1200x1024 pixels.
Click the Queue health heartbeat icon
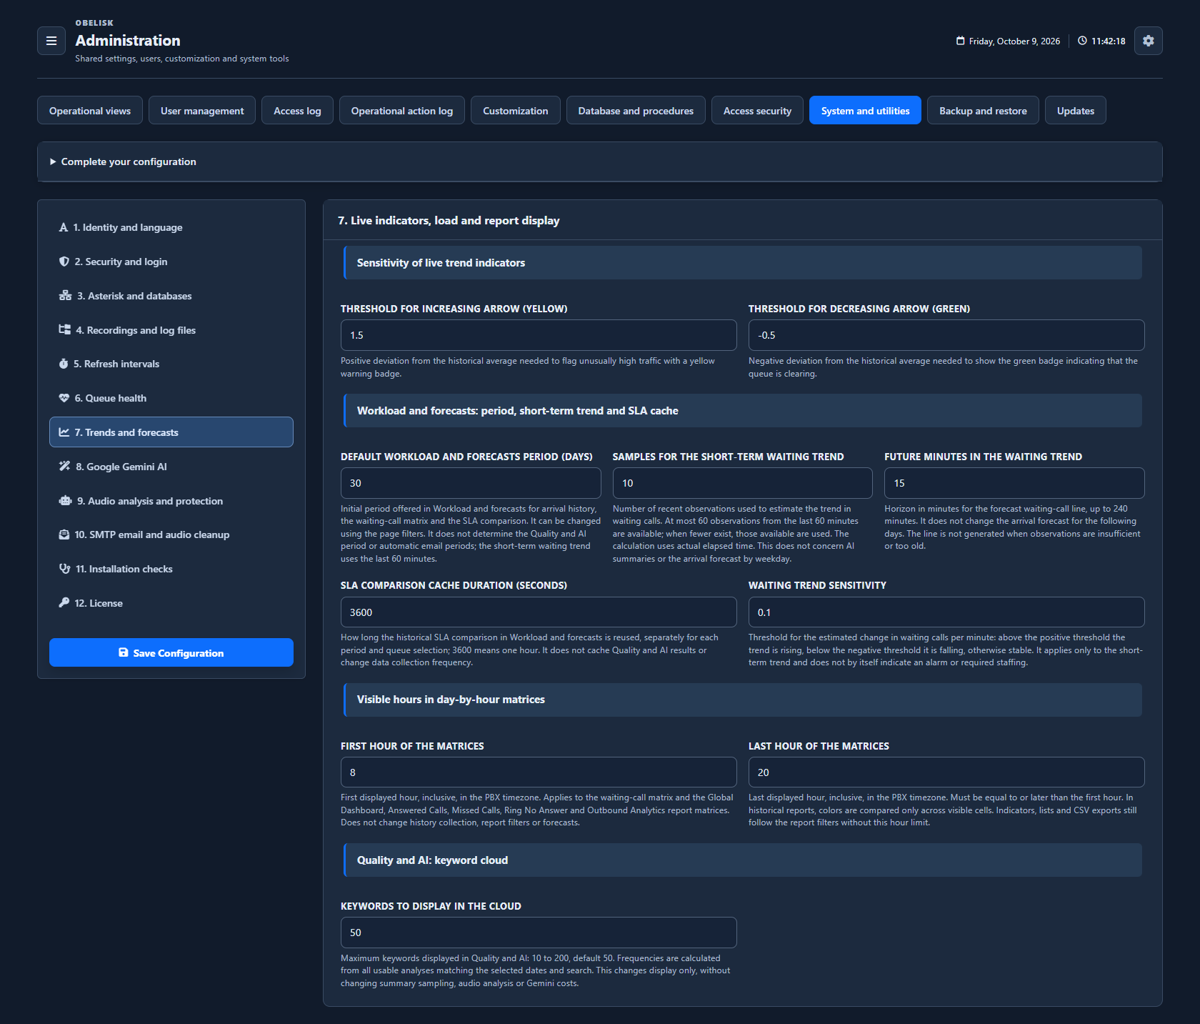tap(64, 398)
